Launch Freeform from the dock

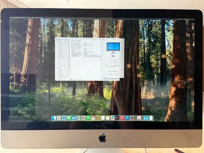click(x=113, y=118)
